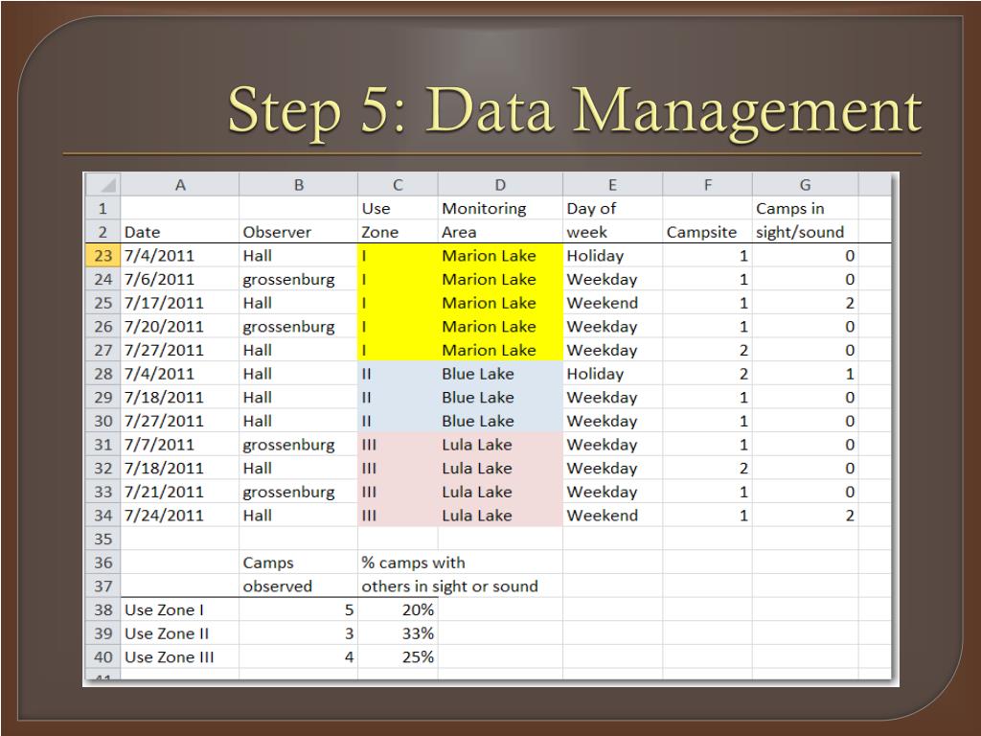
Task: Click 'grossenburg' in row 31
Action: click(x=299, y=445)
